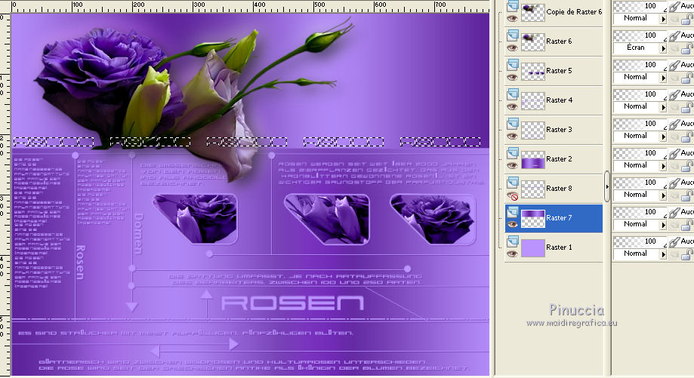Viewport: 694px width, 378px height.
Task: Hide the Raster 1 layer via eye icon
Action: point(513,254)
